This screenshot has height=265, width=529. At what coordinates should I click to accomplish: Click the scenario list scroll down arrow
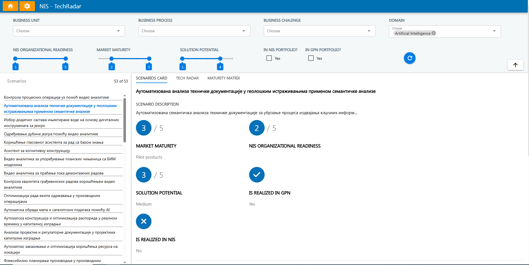click(x=125, y=262)
